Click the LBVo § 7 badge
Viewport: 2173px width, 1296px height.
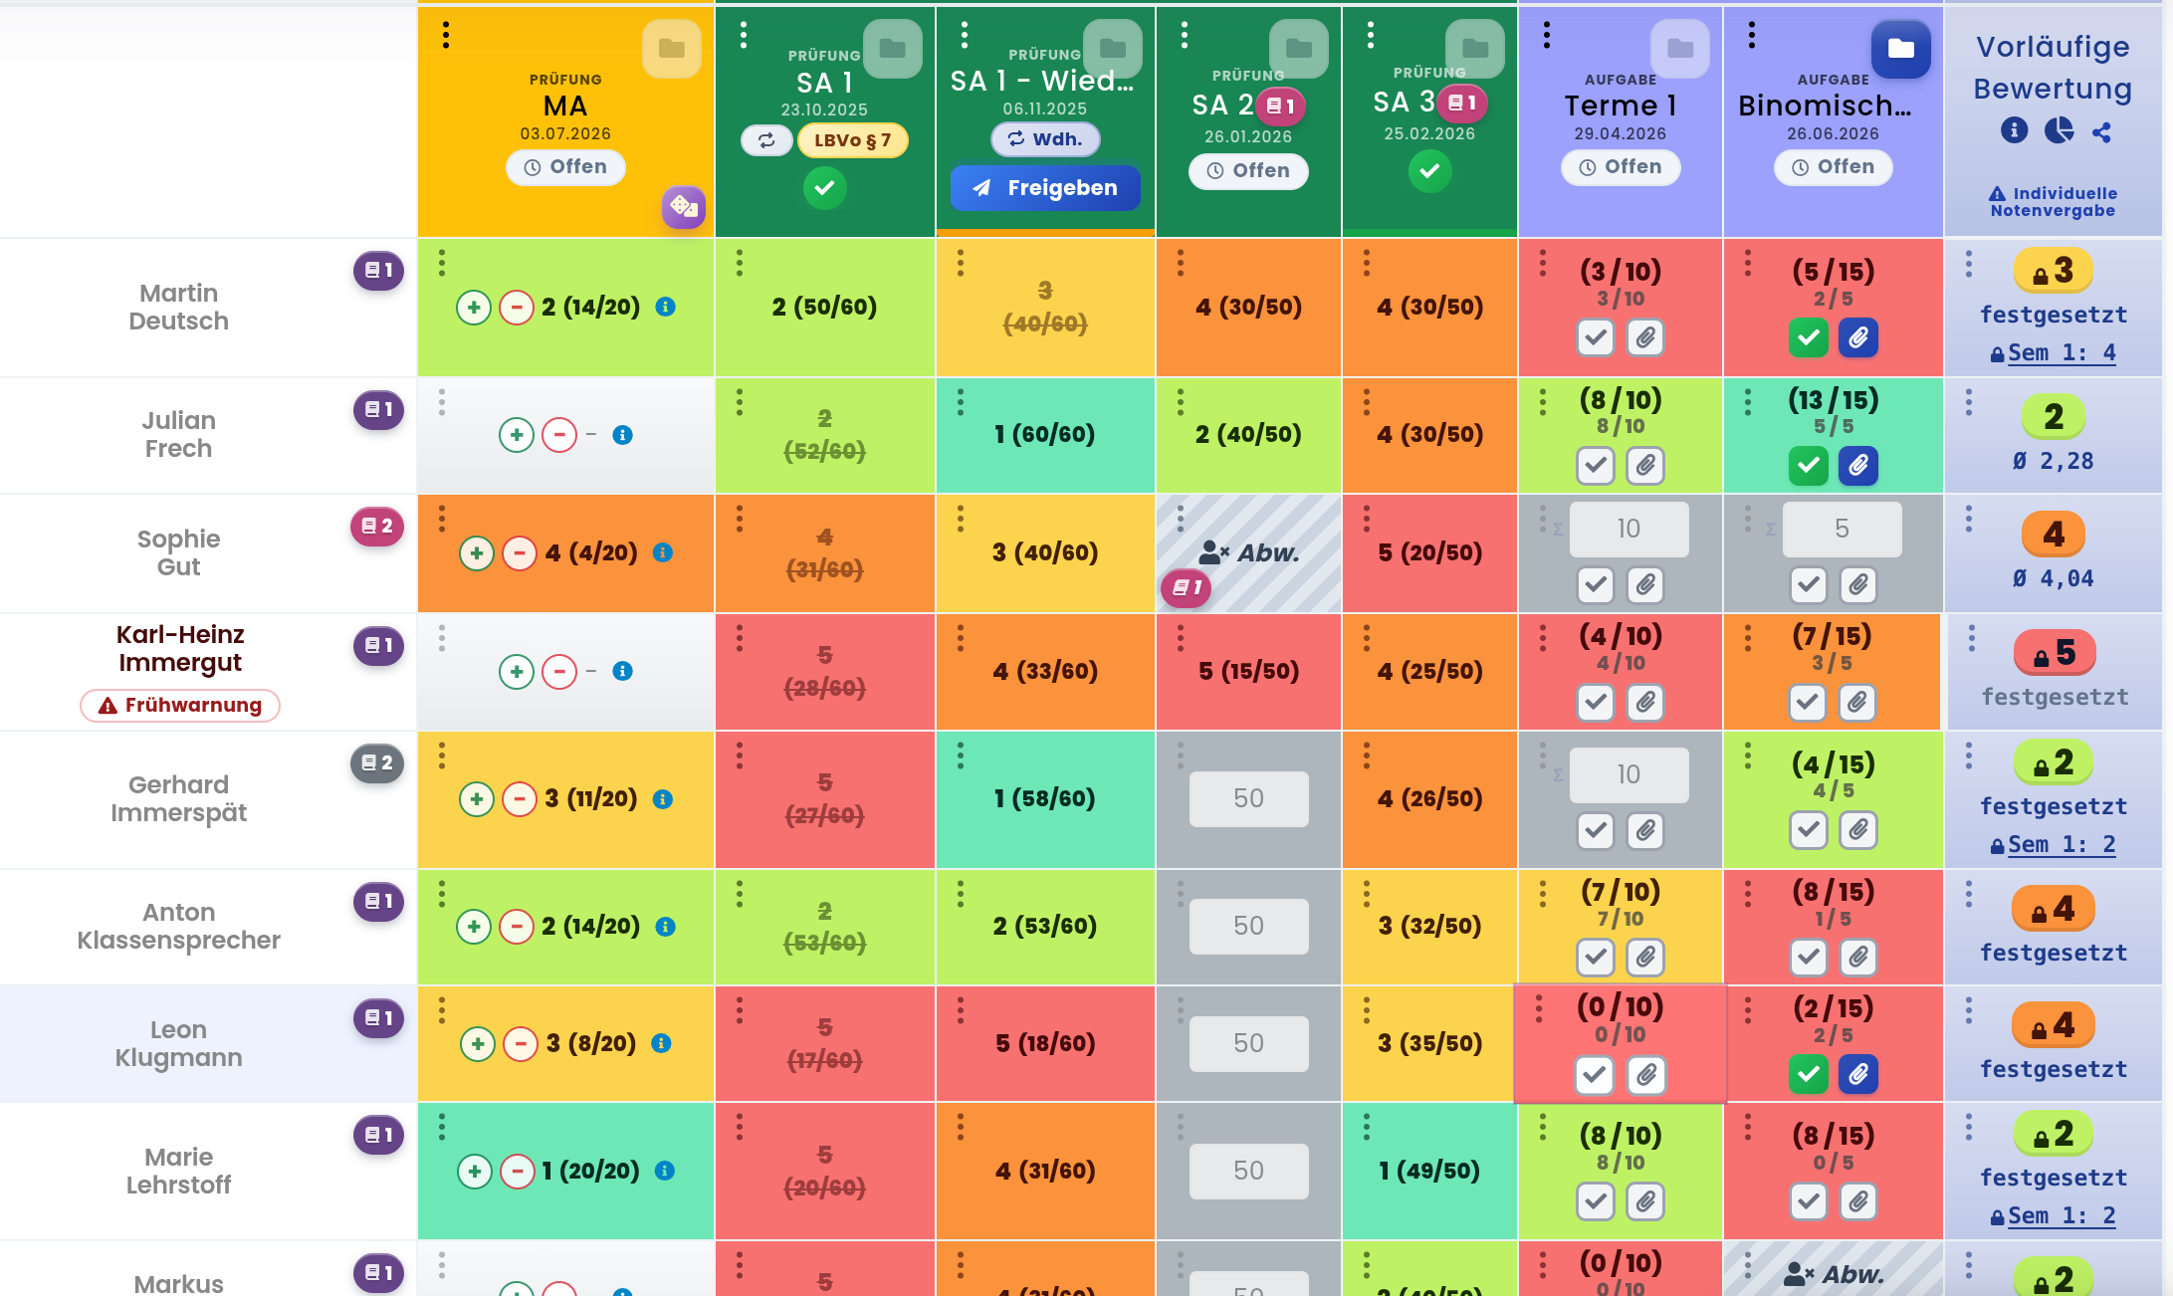click(x=852, y=140)
